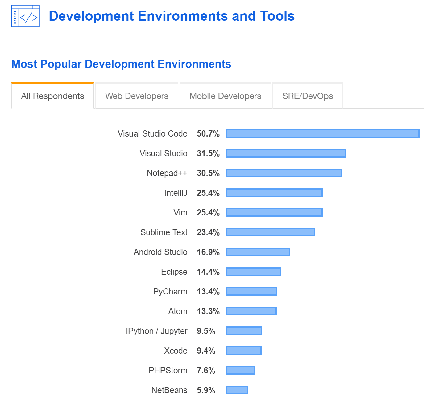
Task: Click the Visual Studio Code bar
Action: coord(323,133)
